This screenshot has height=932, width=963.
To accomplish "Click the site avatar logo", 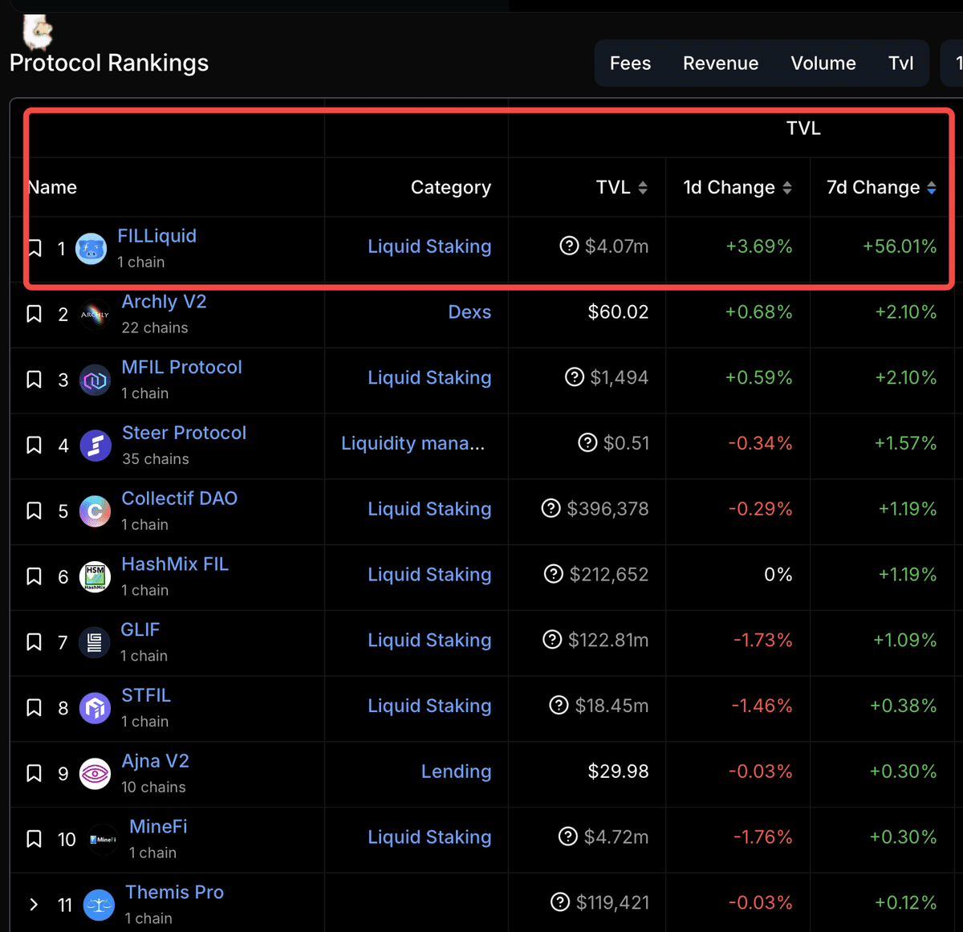I will pyautogui.click(x=37, y=32).
